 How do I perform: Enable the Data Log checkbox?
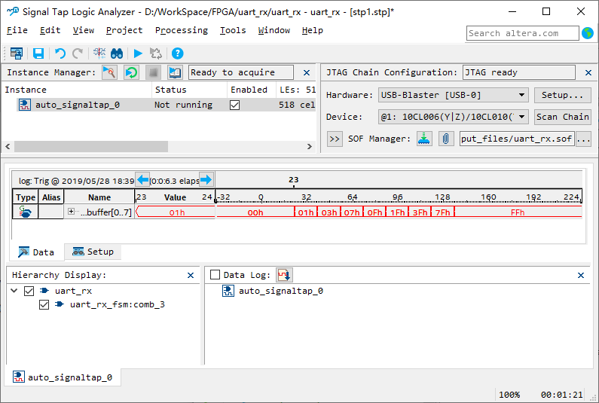click(215, 275)
